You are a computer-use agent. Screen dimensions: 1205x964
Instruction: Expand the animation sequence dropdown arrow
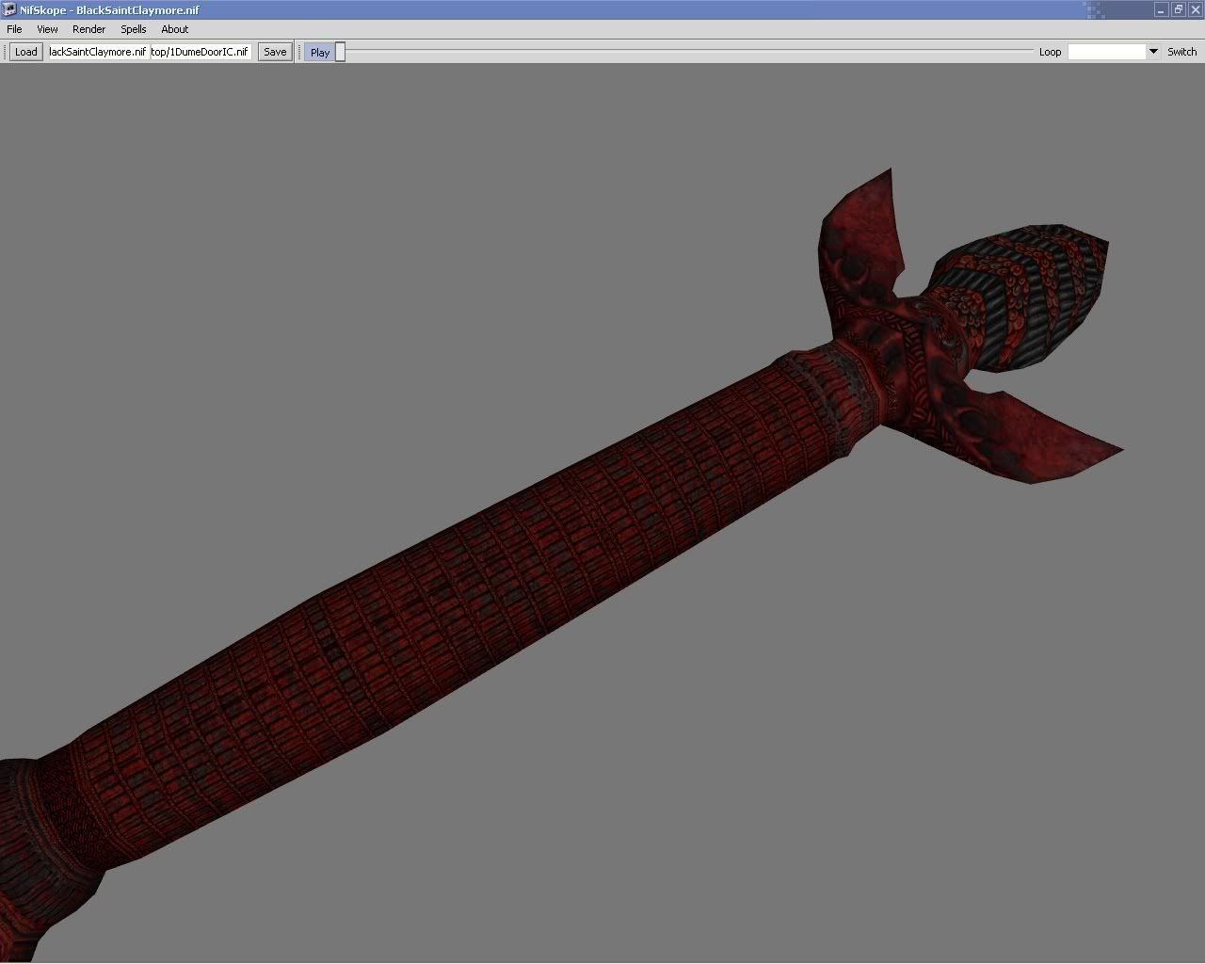pos(1152,52)
